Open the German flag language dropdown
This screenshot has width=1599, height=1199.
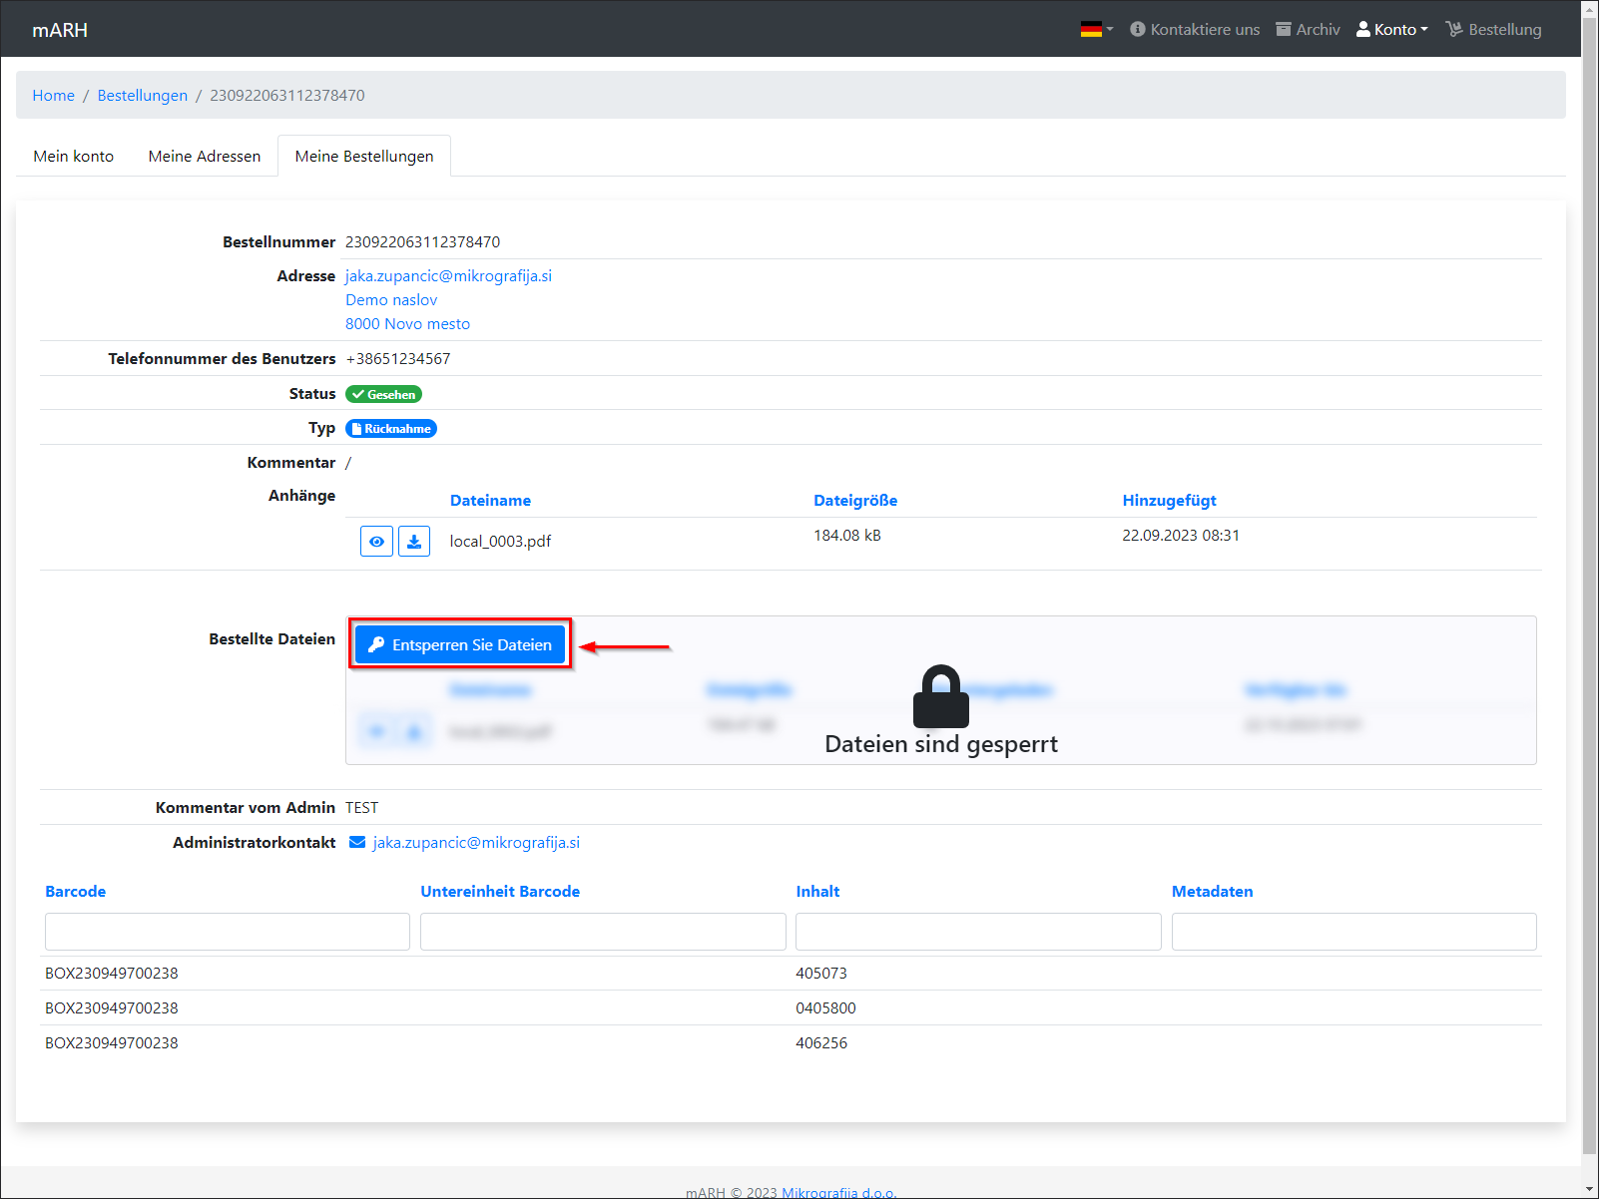click(x=1096, y=30)
